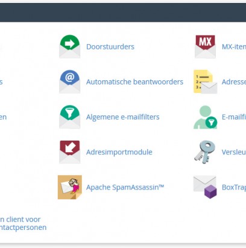Image resolution: width=246 pixels, height=248 pixels.
Task: Open the BoxTrapper envelope with purple cube
Action: click(205, 187)
